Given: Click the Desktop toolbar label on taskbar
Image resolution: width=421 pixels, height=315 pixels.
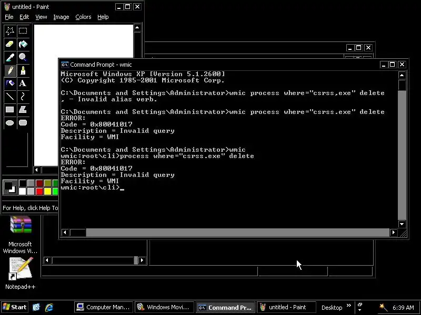Looking at the screenshot, I should click(332, 308).
